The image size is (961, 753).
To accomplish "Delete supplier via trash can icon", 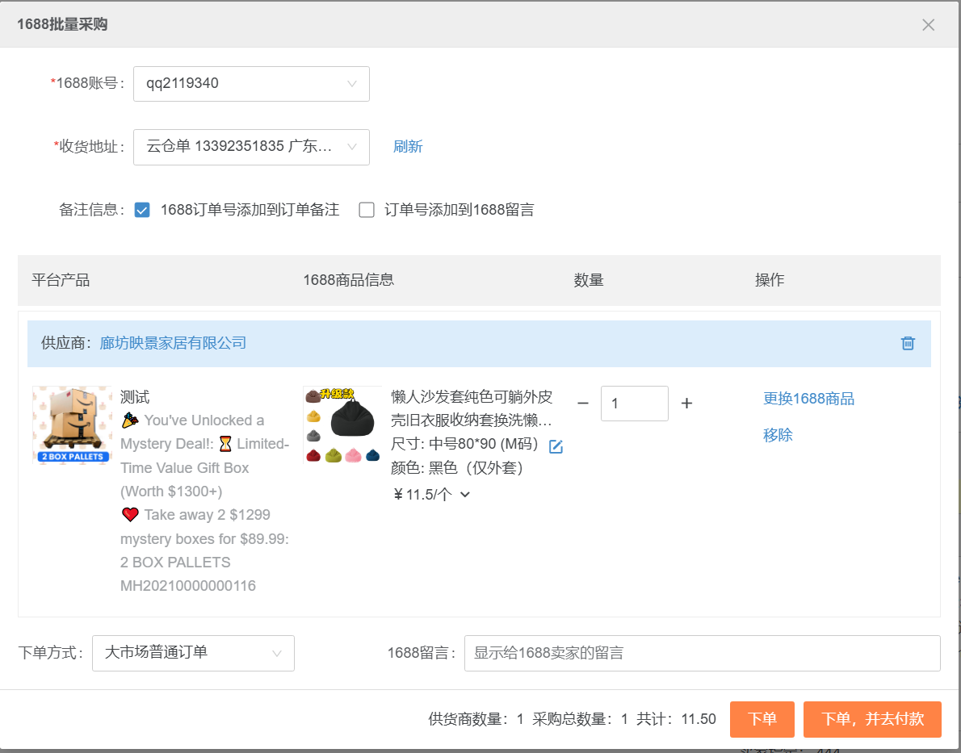I will pyautogui.click(x=907, y=343).
